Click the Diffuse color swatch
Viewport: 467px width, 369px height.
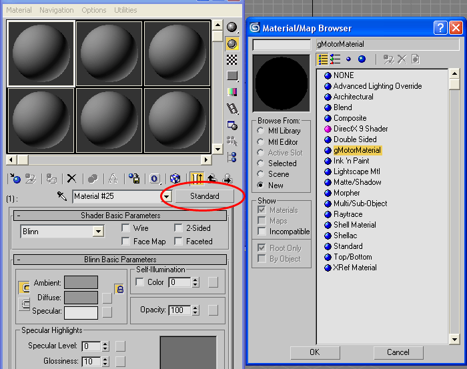click(x=81, y=297)
